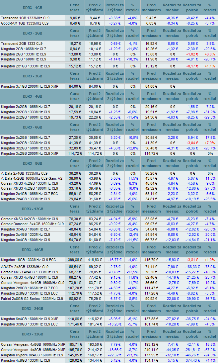Click the Kingston 2x4GB 1066MHz CL7 ECC name
Viewport: 218px width, 363px height.
(x=29, y=194)
